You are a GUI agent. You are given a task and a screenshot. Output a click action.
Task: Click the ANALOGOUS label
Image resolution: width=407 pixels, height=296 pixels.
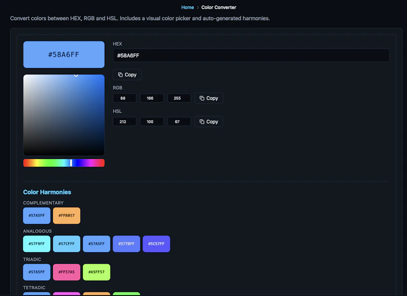37,231
